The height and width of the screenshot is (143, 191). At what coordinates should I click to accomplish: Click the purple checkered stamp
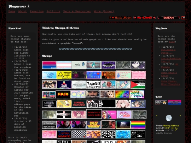click(109, 65)
